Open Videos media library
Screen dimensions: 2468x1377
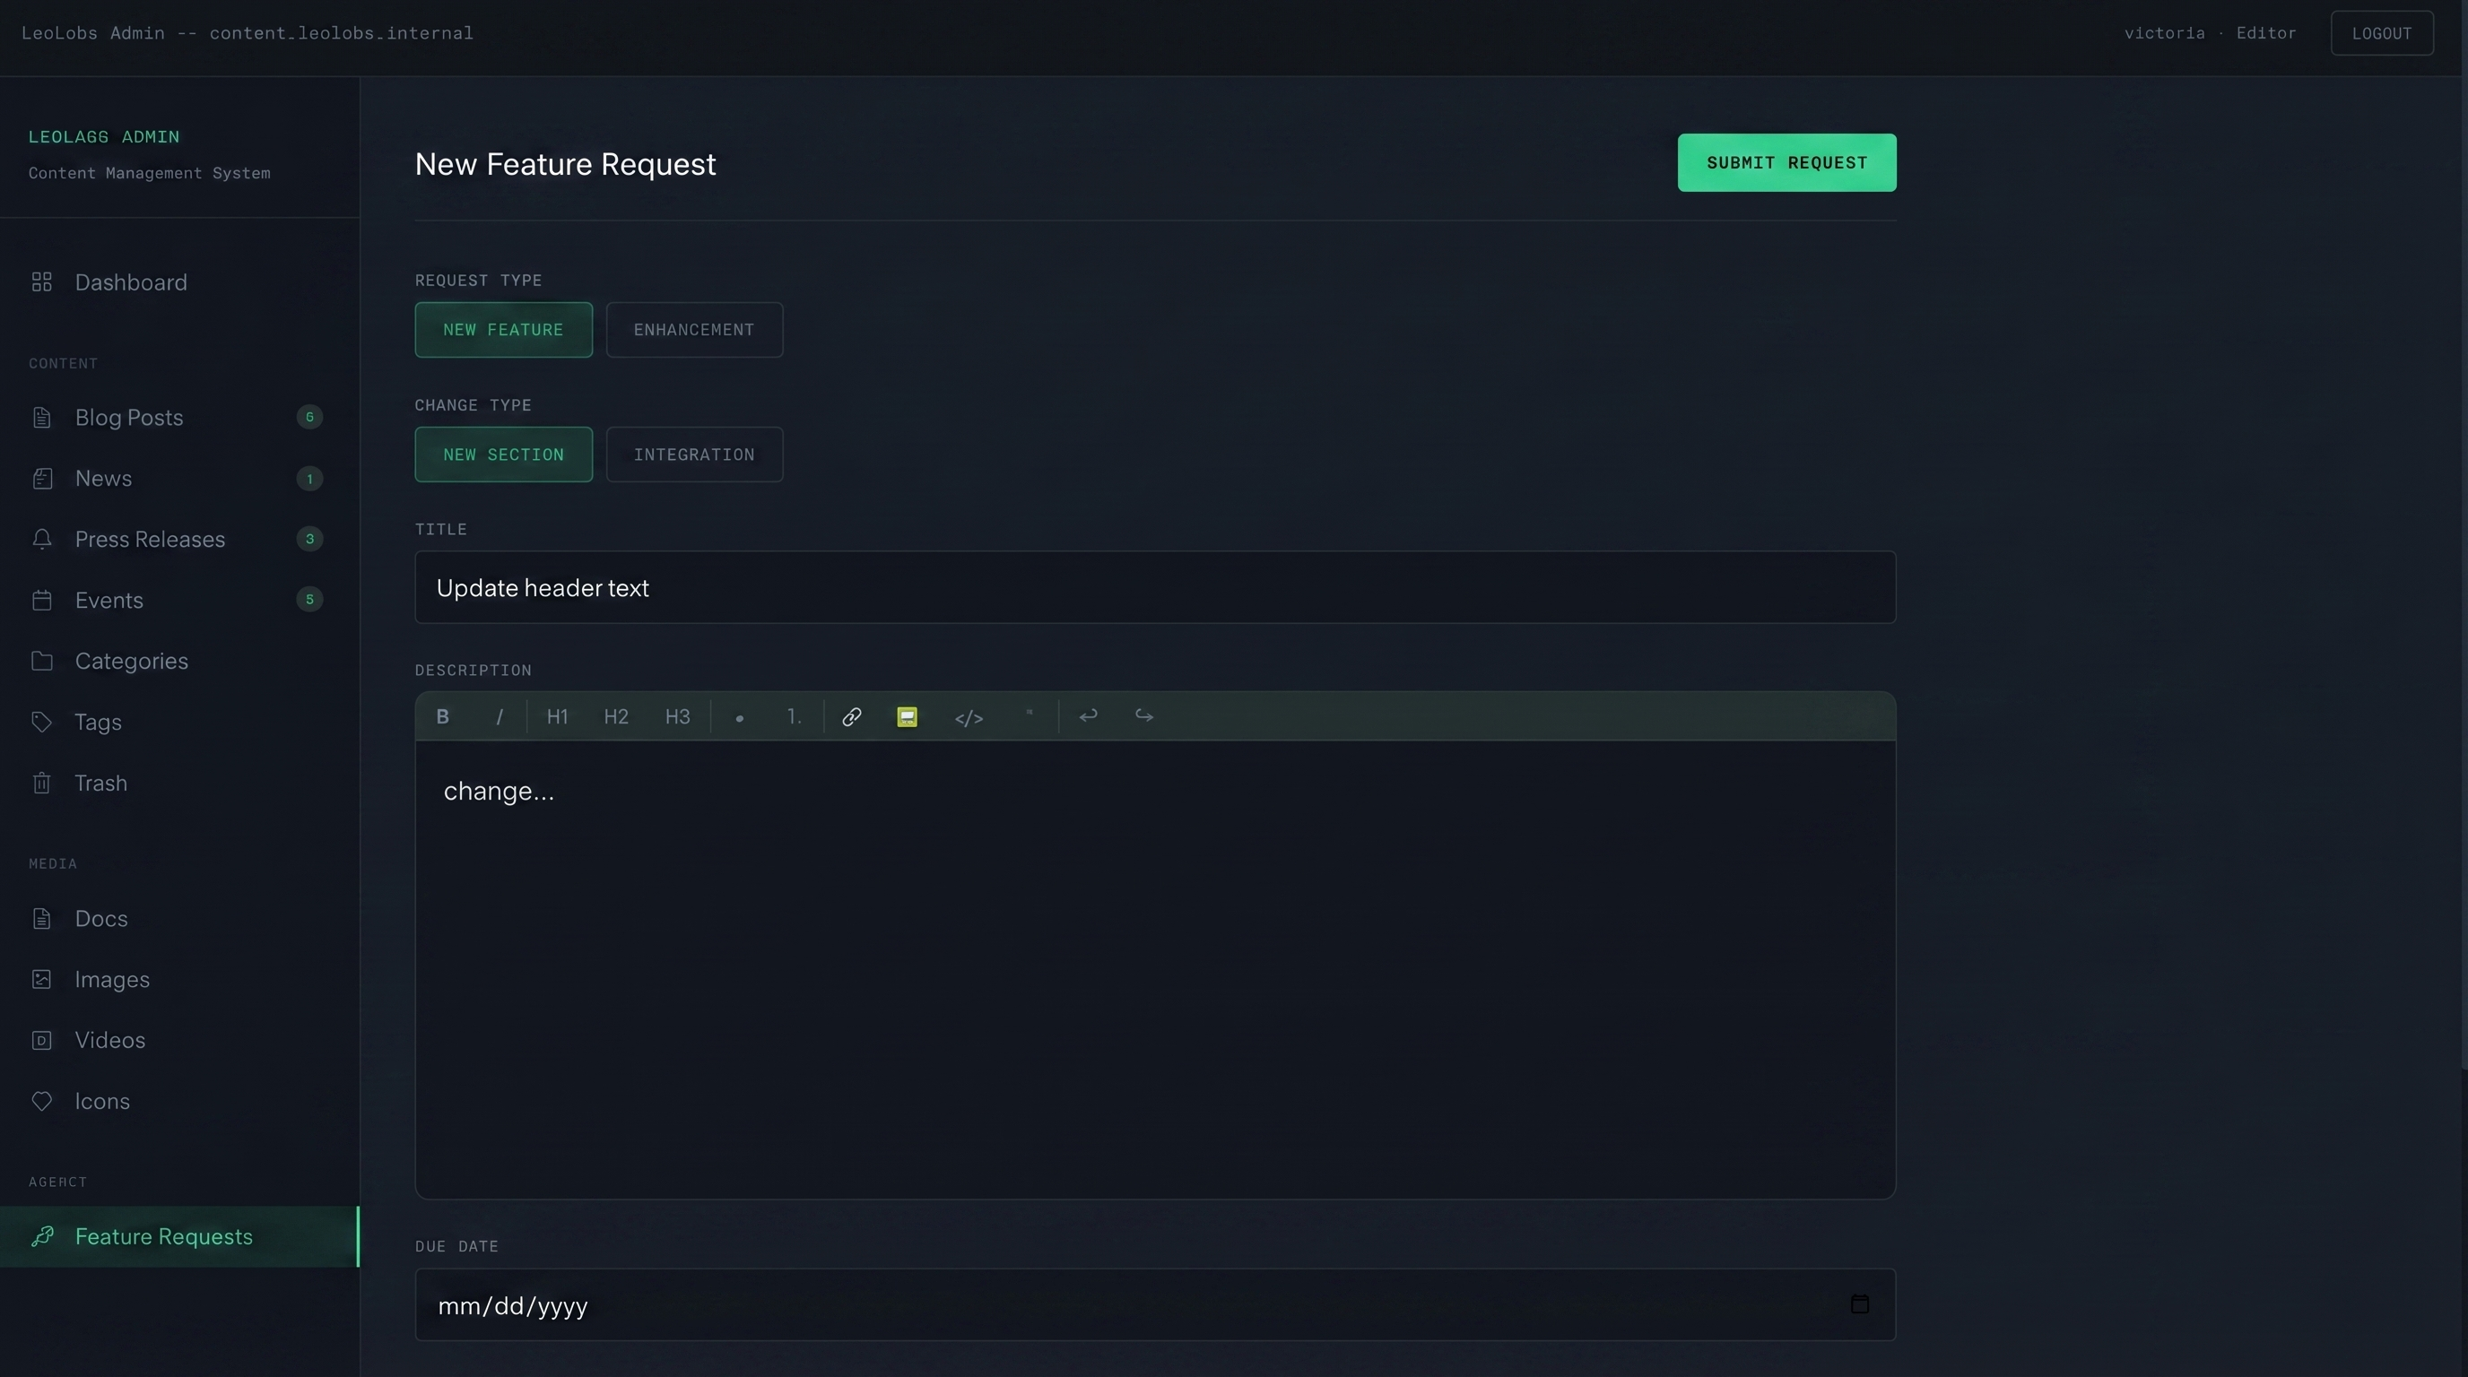coord(179,1040)
